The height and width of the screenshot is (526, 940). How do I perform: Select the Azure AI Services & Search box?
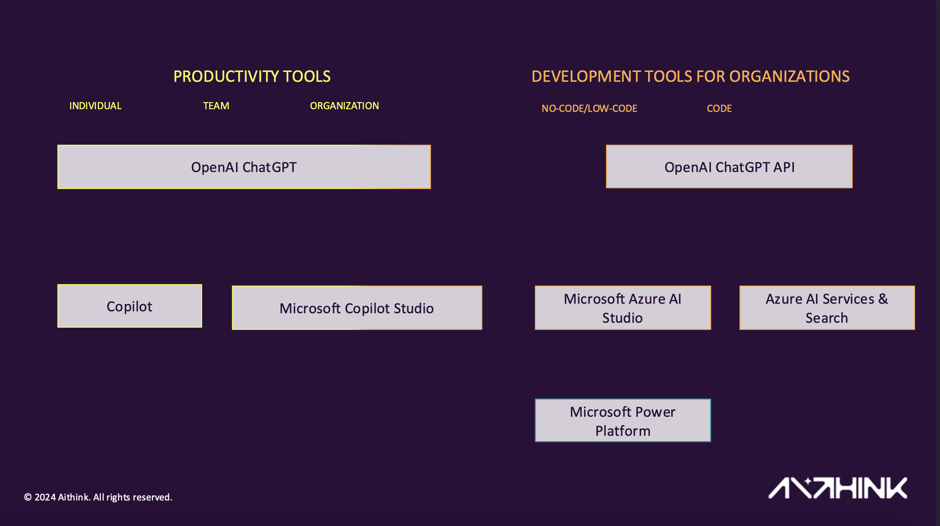tap(827, 308)
